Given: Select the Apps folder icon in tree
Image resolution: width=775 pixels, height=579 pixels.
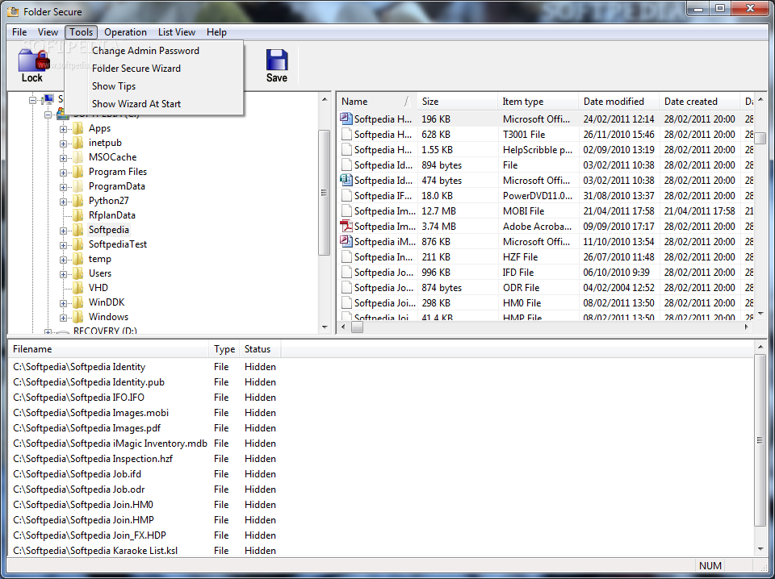Looking at the screenshot, I should click(78, 129).
